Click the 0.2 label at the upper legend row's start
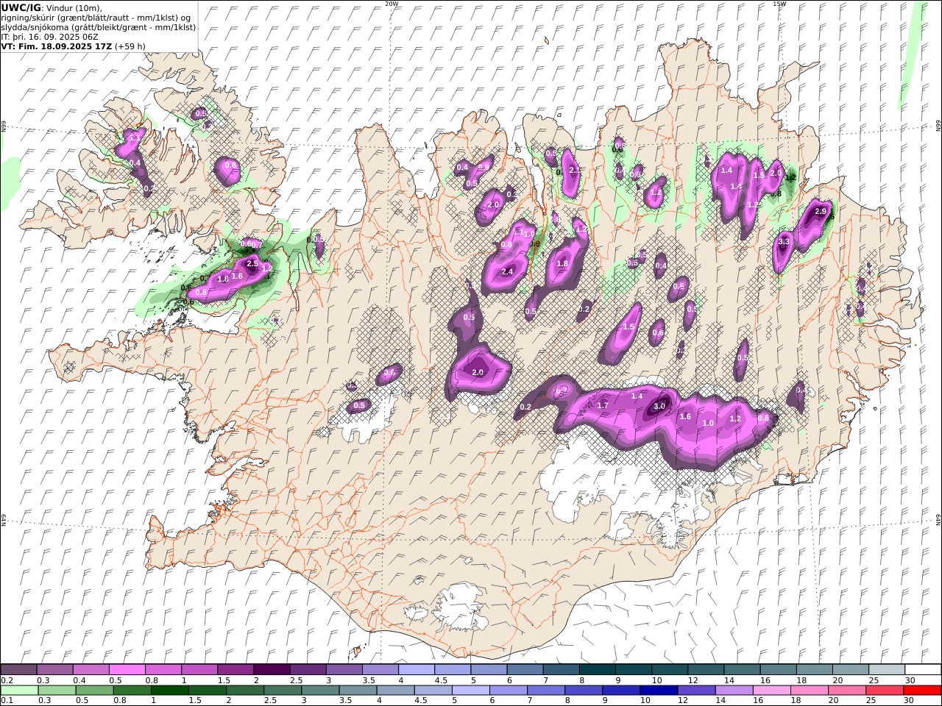 (x=7, y=680)
